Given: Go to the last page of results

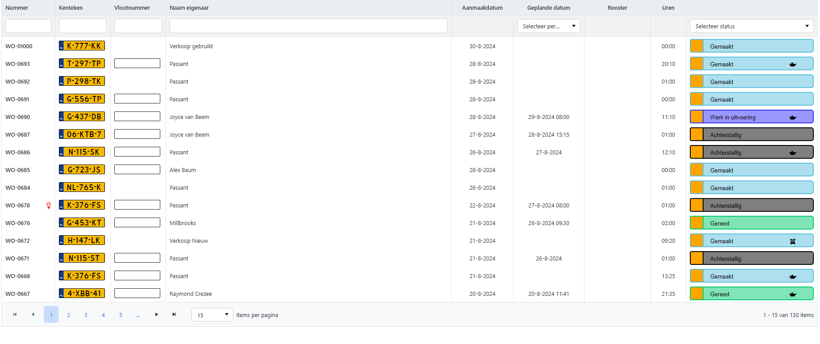Looking at the screenshot, I should [x=174, y=314].
